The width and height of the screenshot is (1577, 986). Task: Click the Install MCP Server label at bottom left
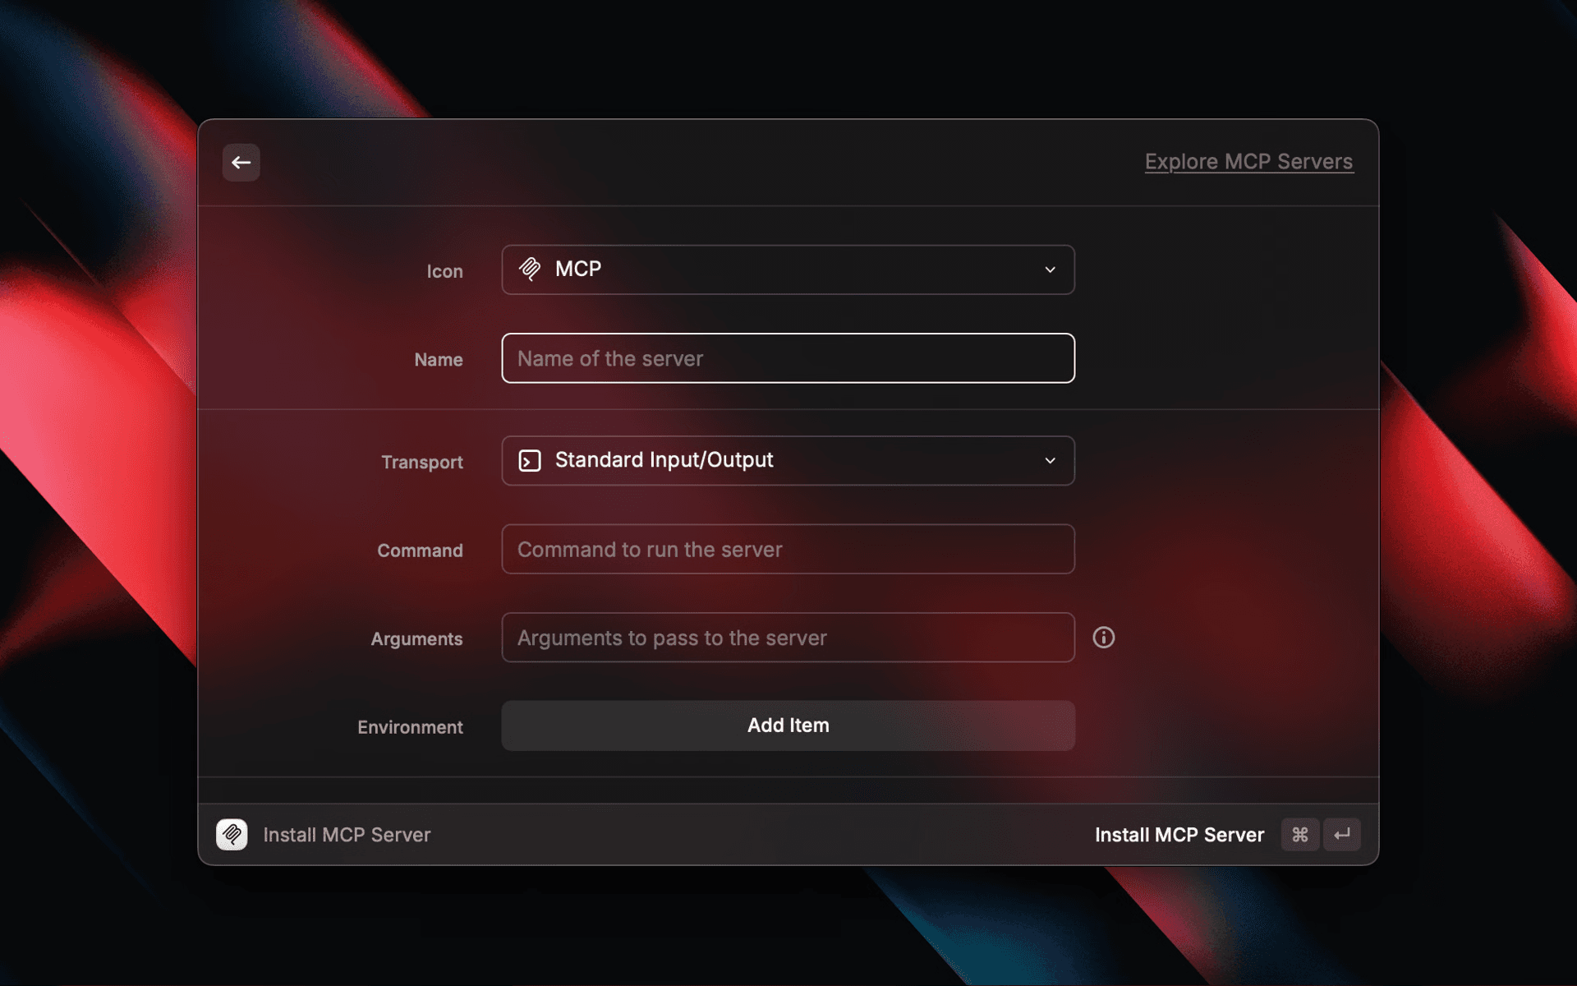pos(346,834)
